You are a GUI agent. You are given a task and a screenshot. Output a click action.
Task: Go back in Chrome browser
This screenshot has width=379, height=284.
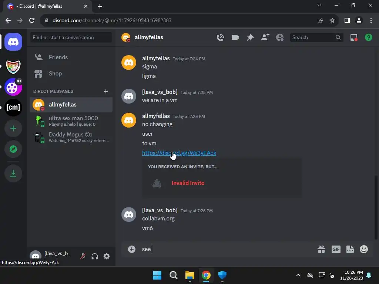(x=8, y=21)
